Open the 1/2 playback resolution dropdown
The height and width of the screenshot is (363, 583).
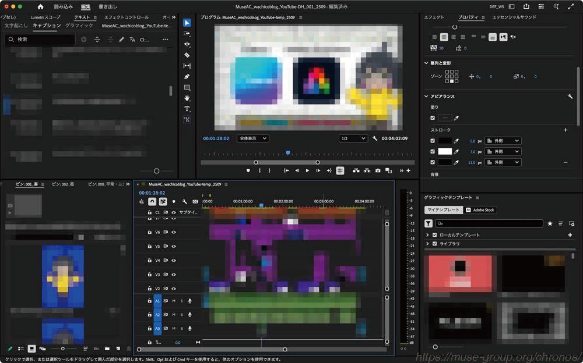coord(353,138)
